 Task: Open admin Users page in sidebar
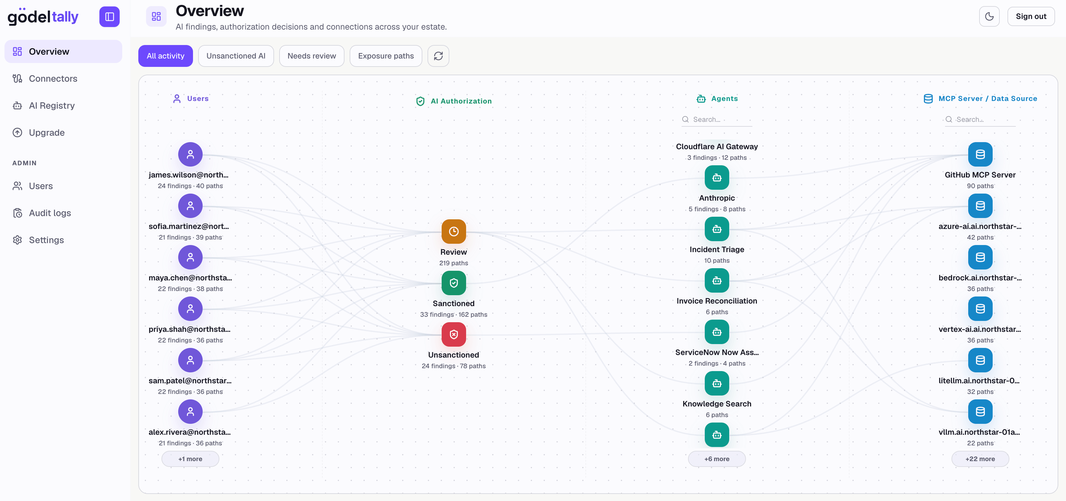(63, 186)
